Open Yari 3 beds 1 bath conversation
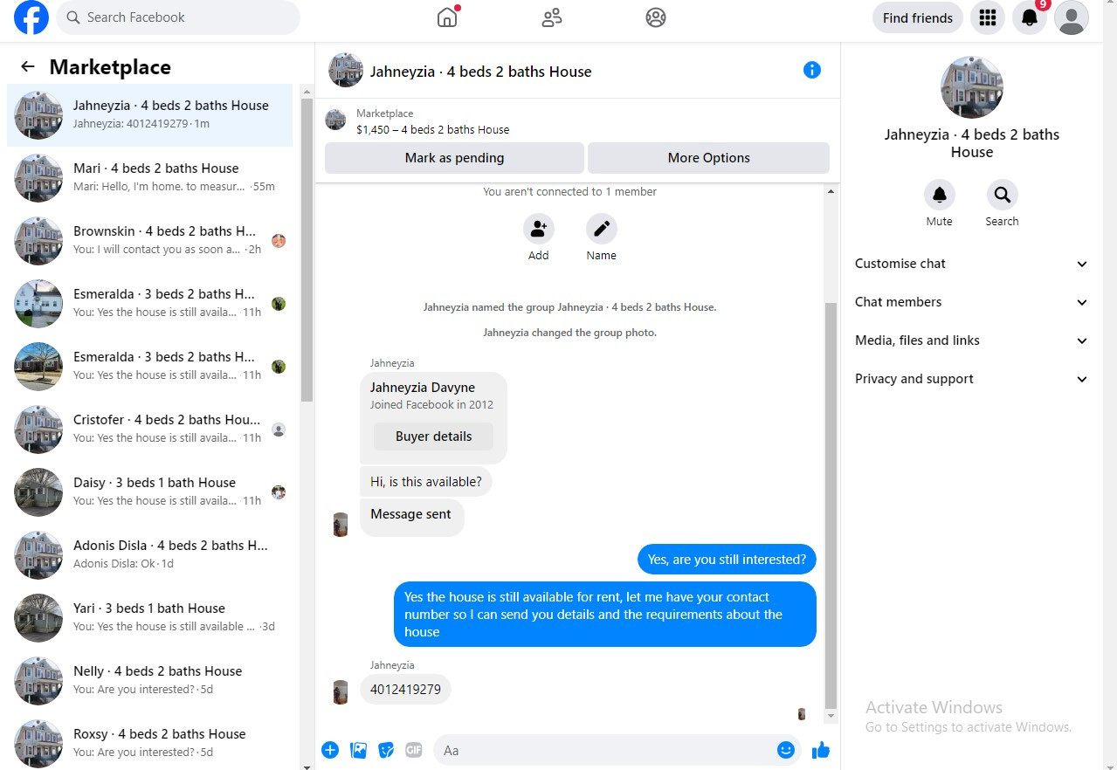 (150, 617)
